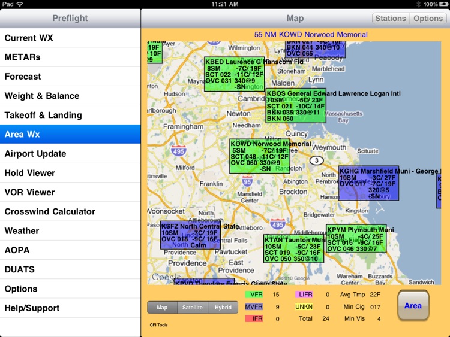Viewport: 450px width, 337px height.
Task: Tap the KPVD Theodore Francis Green station box
Action: point(204,281)
